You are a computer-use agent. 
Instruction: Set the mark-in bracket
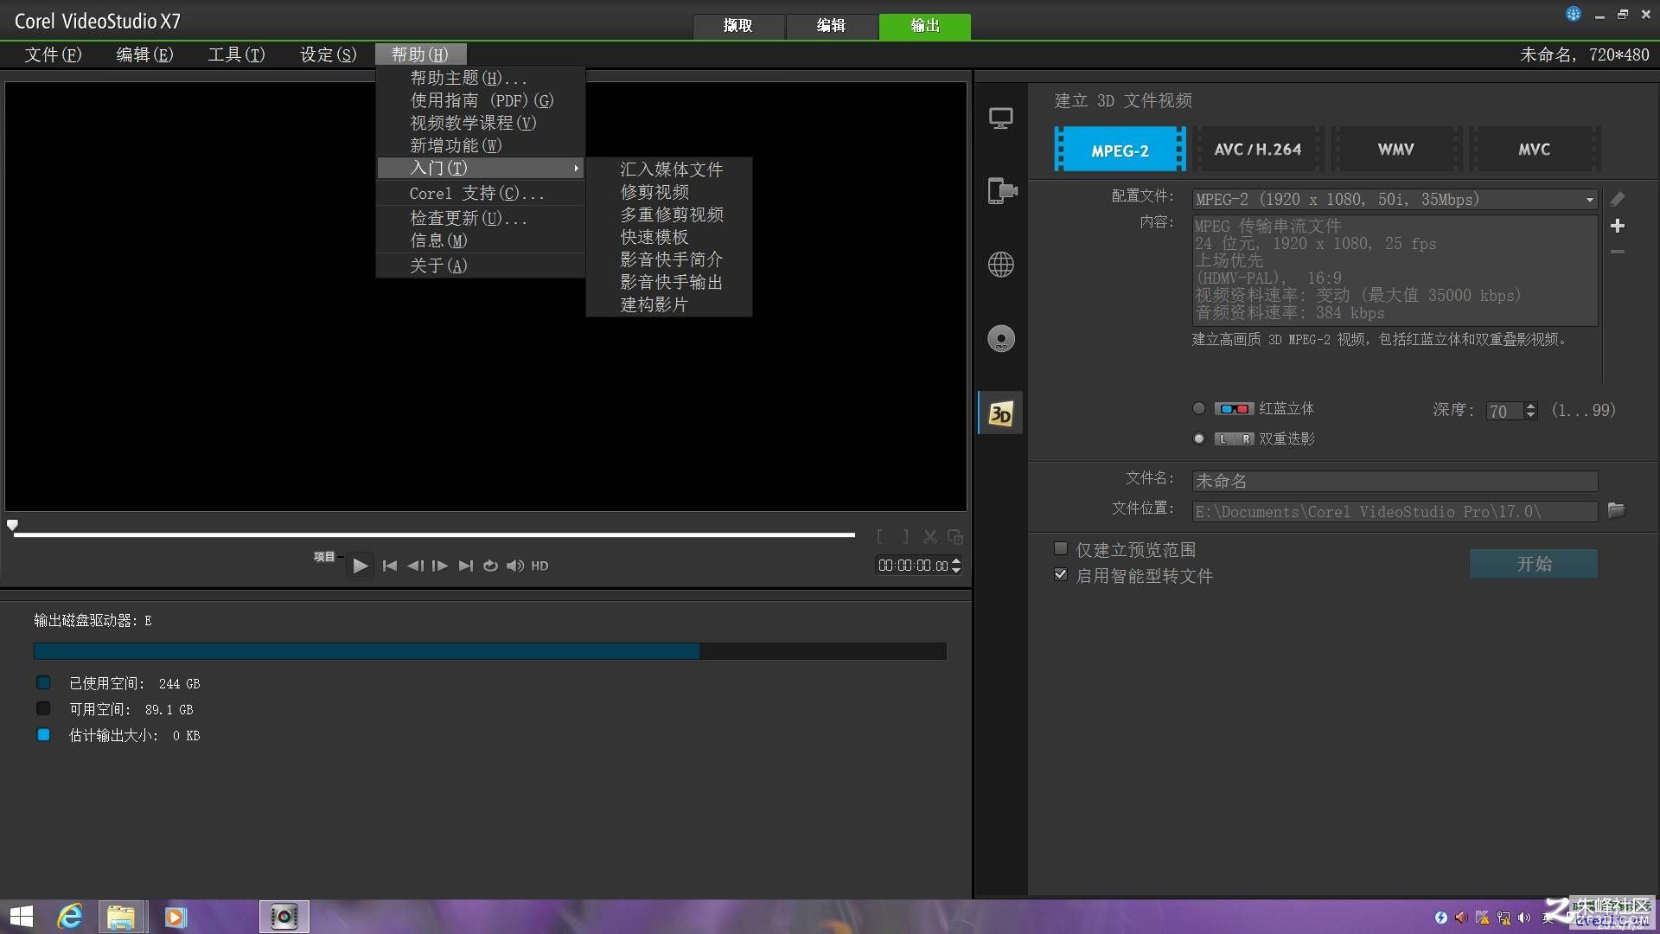click(880, 537)
